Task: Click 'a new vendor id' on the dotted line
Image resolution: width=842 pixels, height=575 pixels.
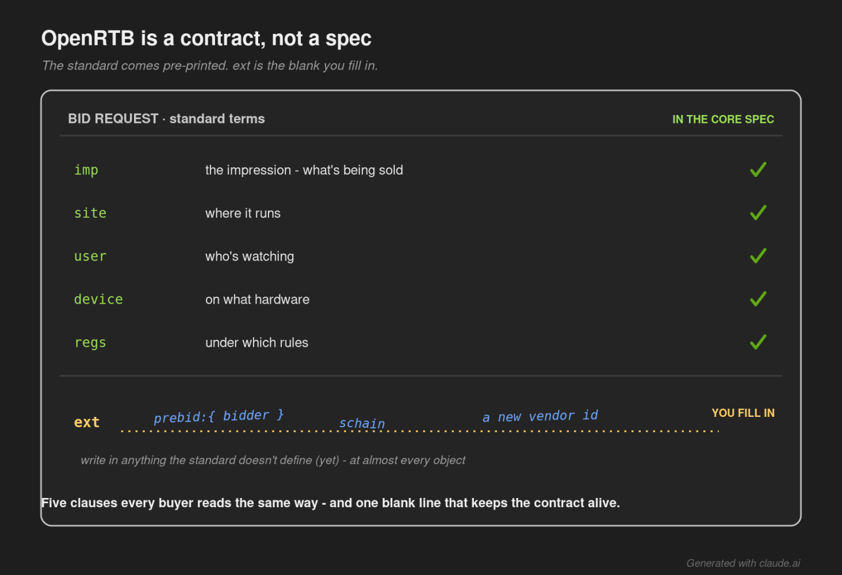Action: pyautogui.click(x=540, y=416)
